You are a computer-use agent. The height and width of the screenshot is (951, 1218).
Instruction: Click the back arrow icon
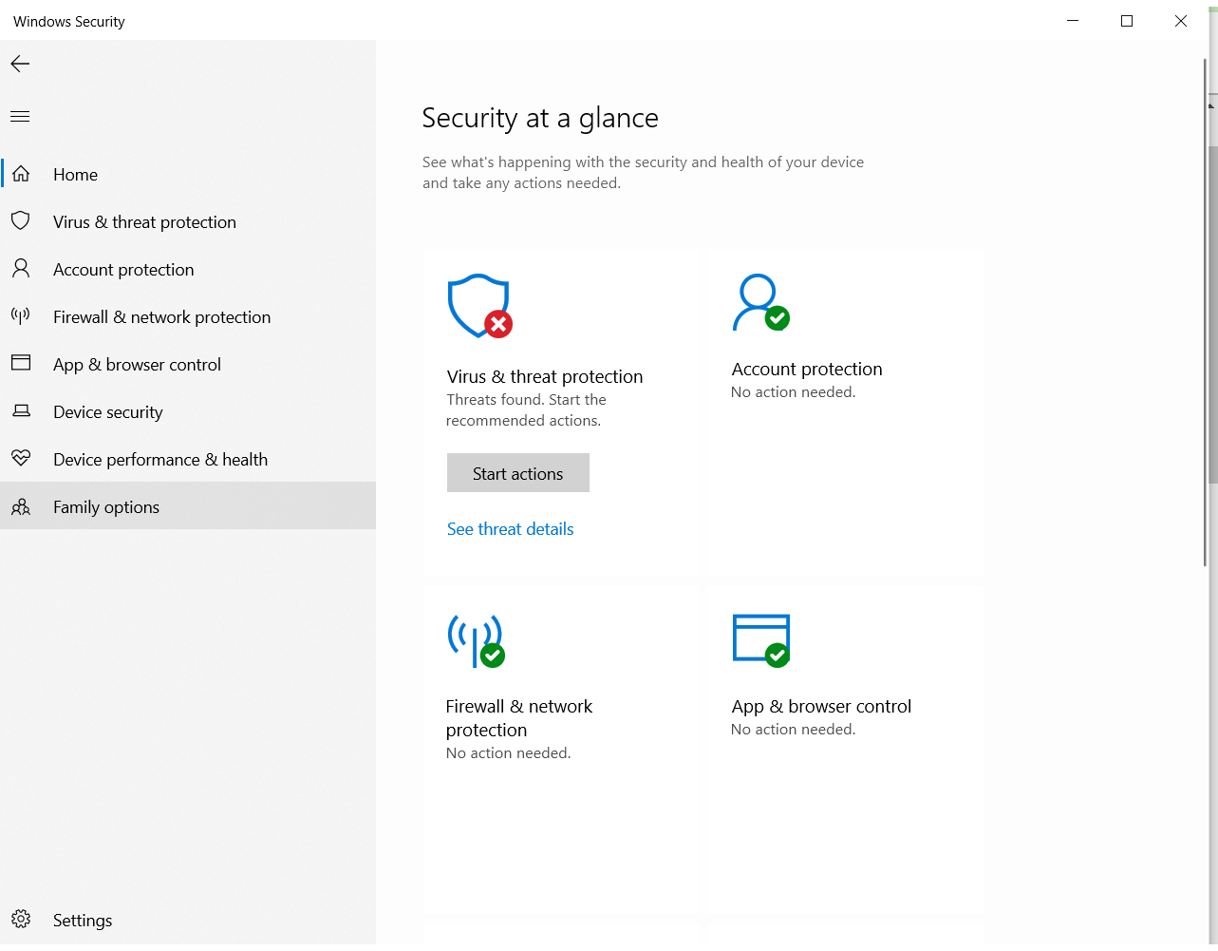(x=20, y=64)
